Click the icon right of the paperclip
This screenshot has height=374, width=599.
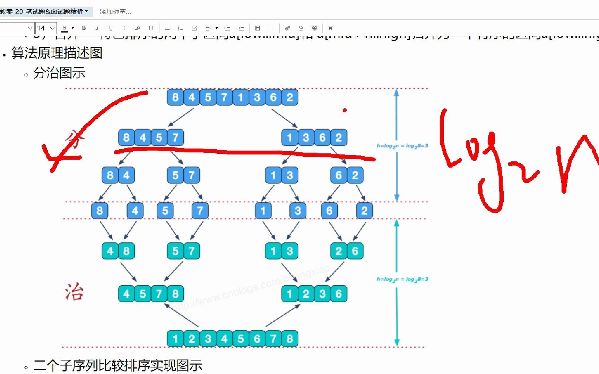pyautogui.click(x=301, y=28)
